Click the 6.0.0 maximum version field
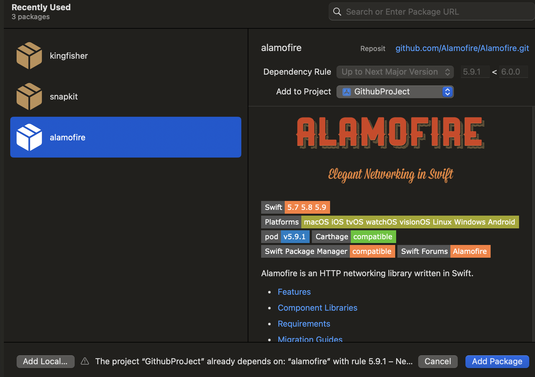This screenshot has width=535, height=377. click(x=513, y=72)
